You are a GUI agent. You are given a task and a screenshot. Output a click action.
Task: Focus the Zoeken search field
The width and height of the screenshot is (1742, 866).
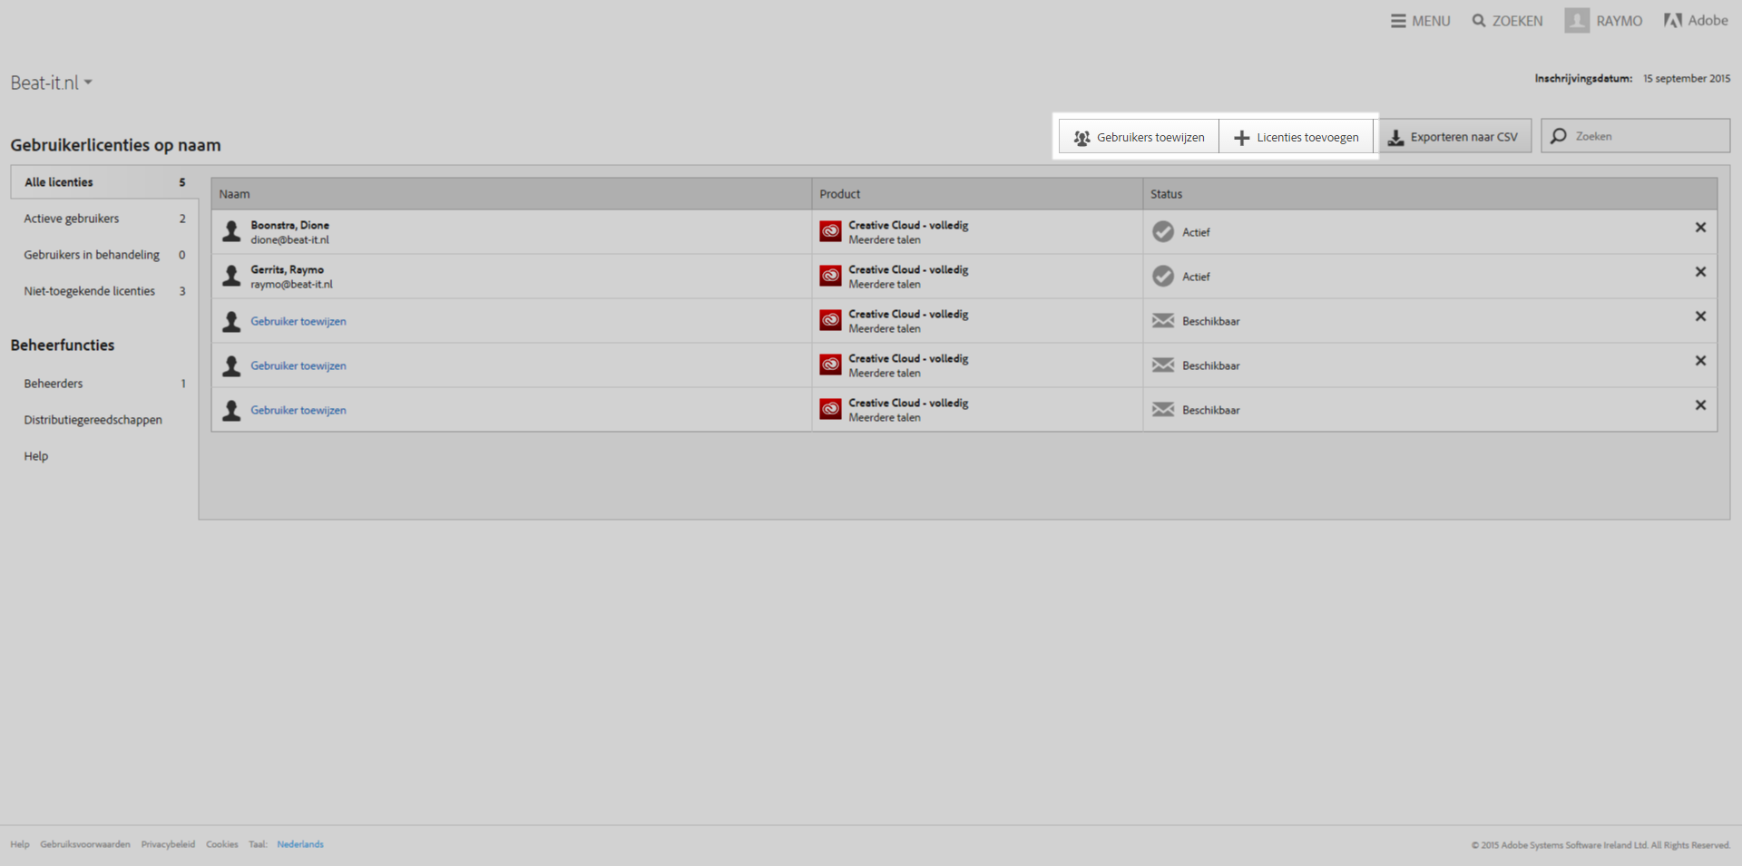click(1635, 136)
